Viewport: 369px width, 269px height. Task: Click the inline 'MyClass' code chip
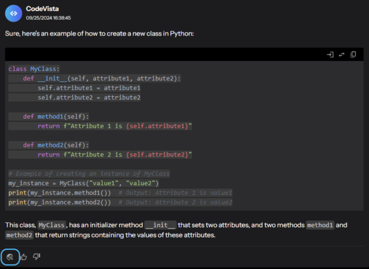pyautogui.click(x=52, y=225)
